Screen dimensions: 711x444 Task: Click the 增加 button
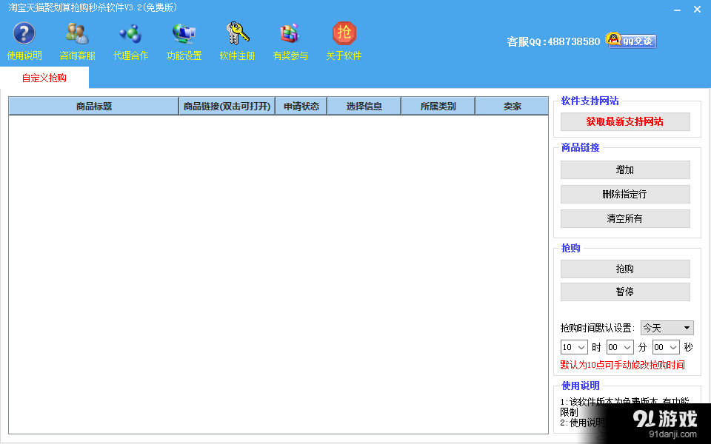pyautogui.click(x=625, y=170)
